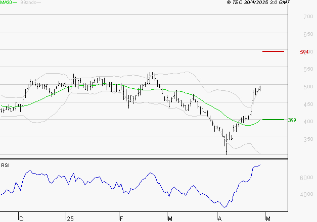Click the RSI indicator label
Image resolution: width=317 pixels, height=222 pixels.
6,165
